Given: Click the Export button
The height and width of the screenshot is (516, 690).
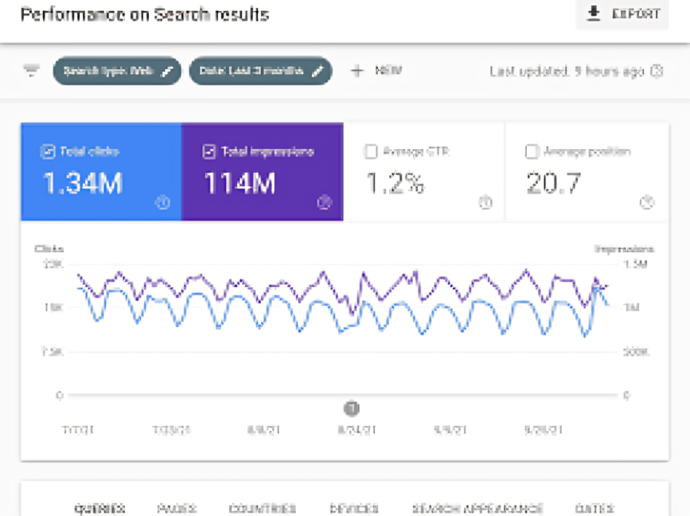Looking at the screenshot, I should (x=623, y=14).
